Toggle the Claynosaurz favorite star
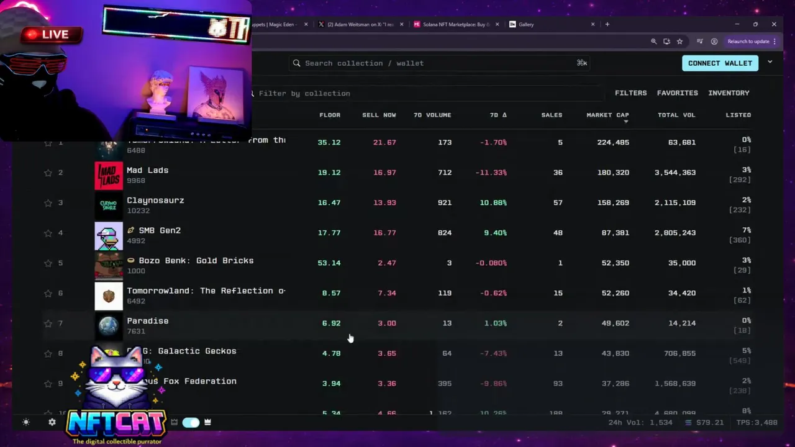Viewport: 795px width, 447px height. 48,203
